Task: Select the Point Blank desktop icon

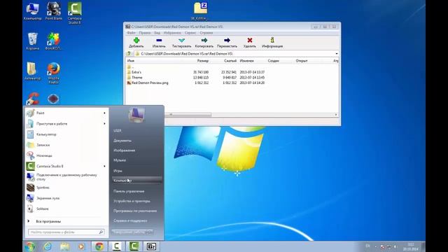Action: pos(53,11)
